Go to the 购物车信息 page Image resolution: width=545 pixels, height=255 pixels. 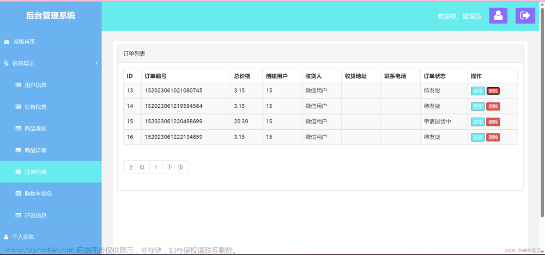[x=51, y=193]
